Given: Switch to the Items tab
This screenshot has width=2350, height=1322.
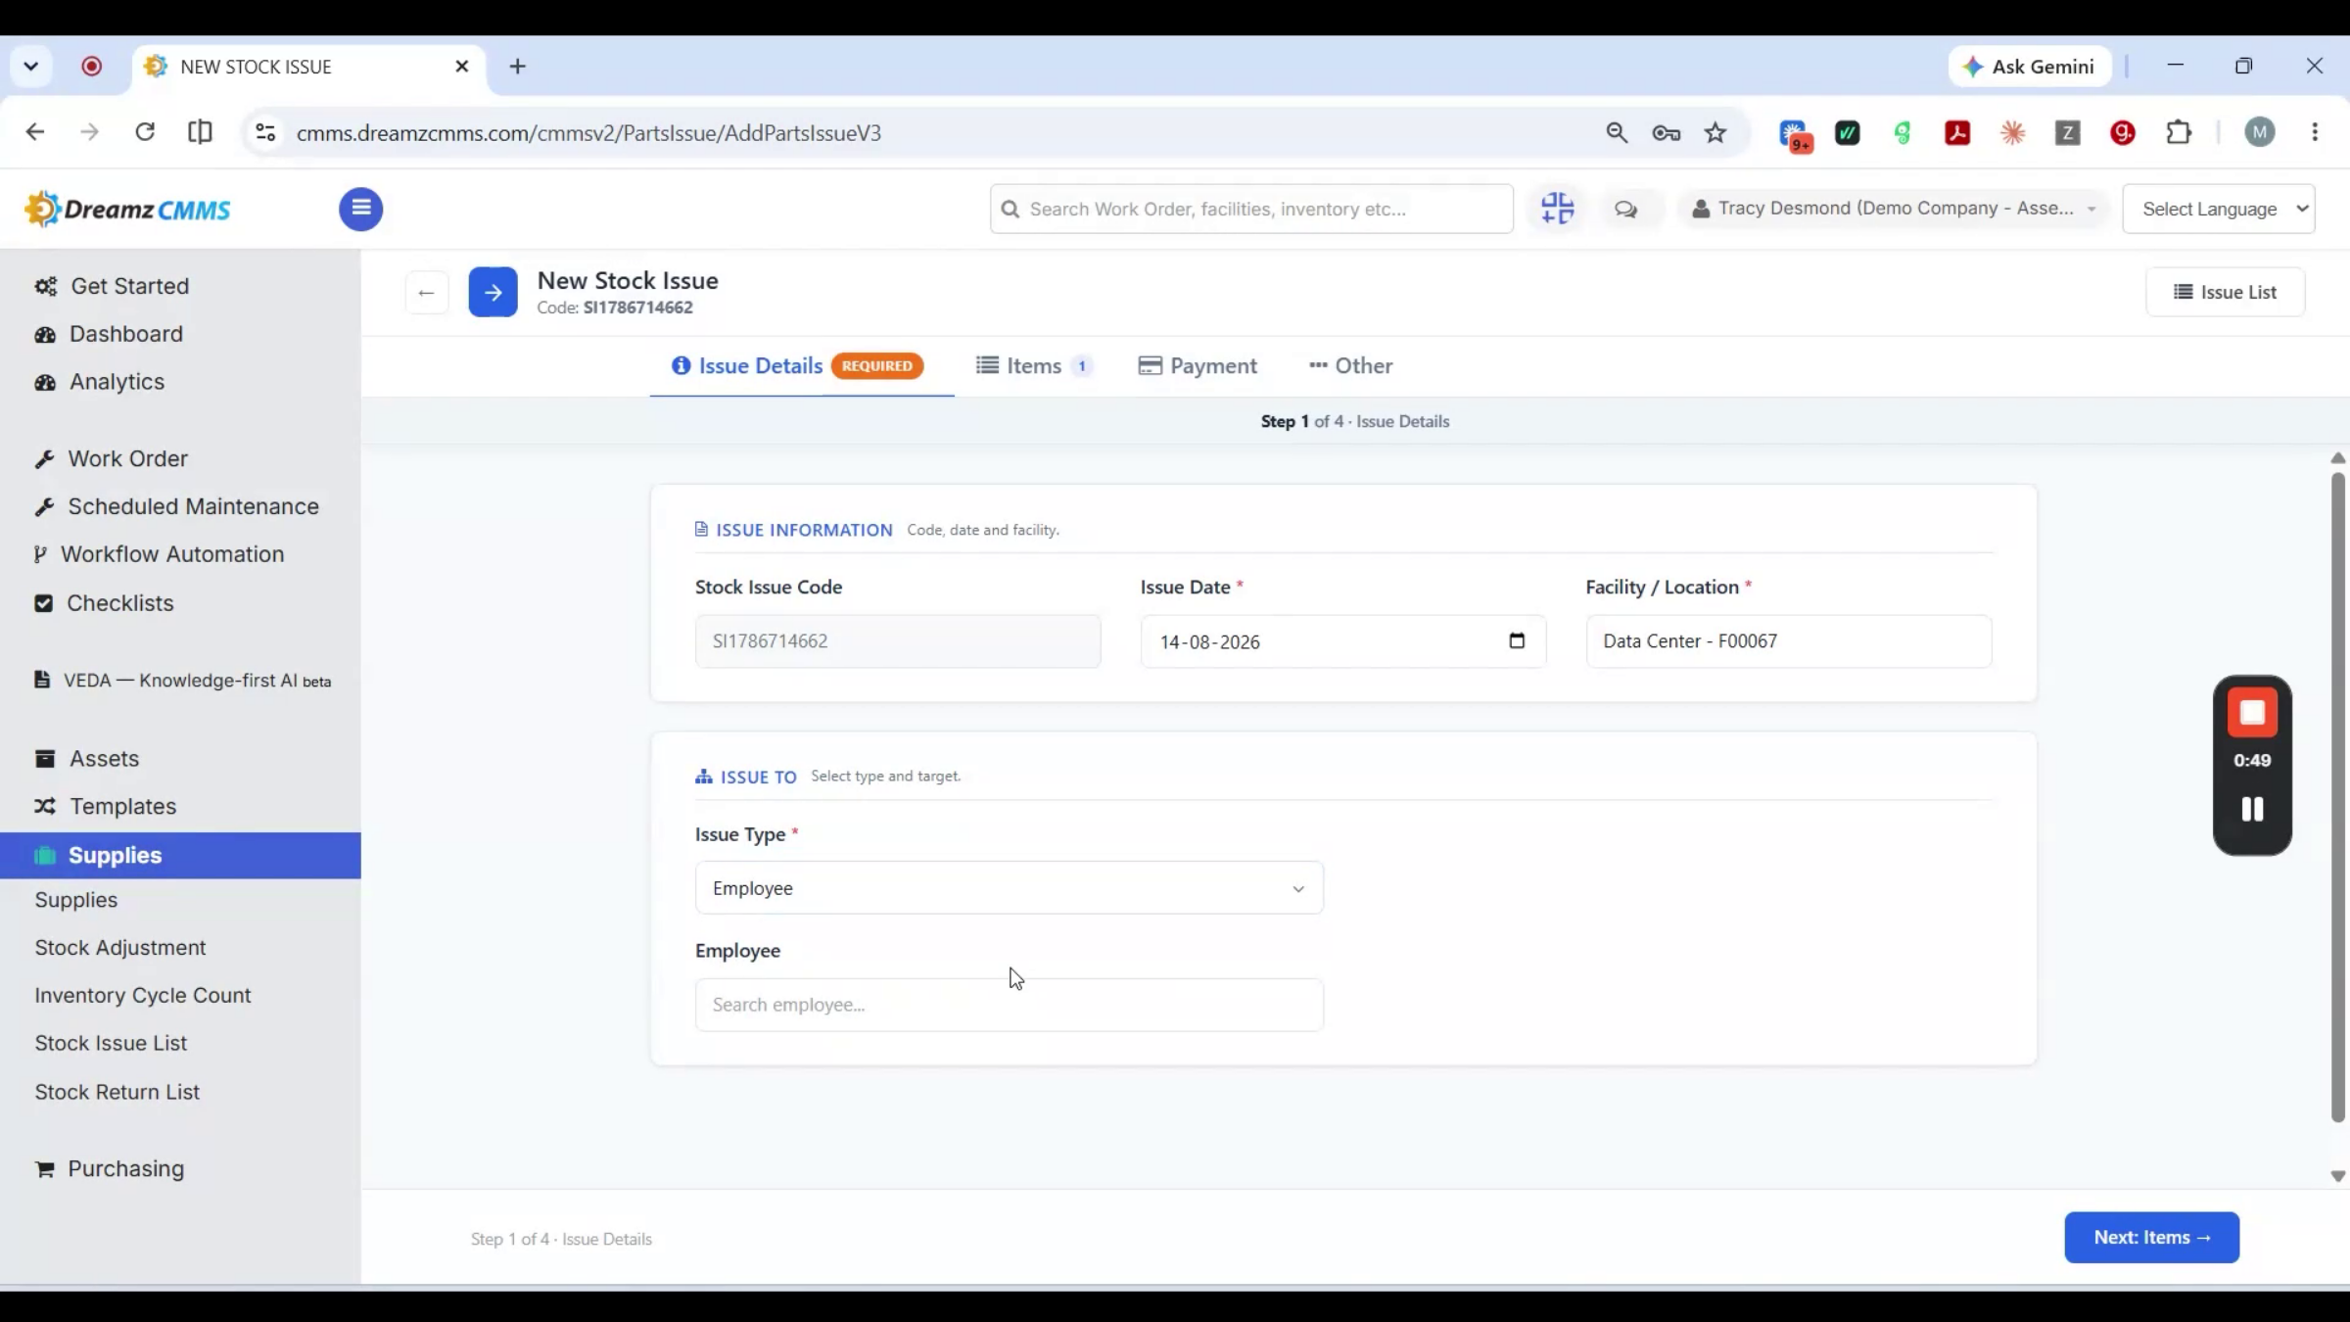Looking at the screenshot, I should (x=1034, y=366).
